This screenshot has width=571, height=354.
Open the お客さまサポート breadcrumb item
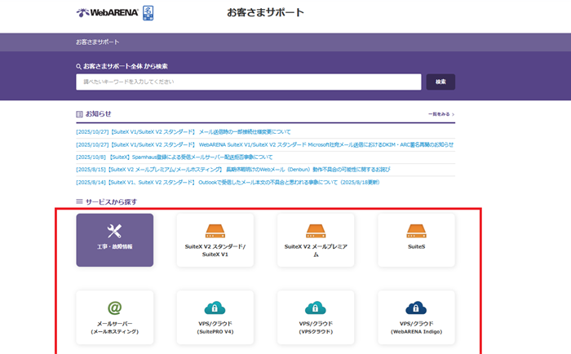pyautogui.click(x=97, y=42)
